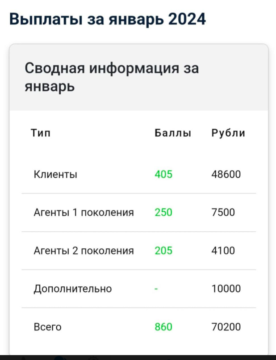Open the green 250 points value
The width and height of the screenshot is (276, 360).
164,213
